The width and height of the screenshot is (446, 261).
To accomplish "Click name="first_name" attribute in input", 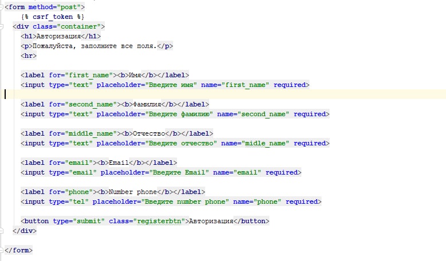I will [x=235, y=85].
